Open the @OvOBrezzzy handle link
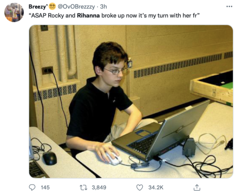 pos(76,7)
